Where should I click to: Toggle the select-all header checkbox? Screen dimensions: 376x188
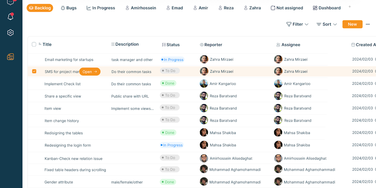[34, 44]
